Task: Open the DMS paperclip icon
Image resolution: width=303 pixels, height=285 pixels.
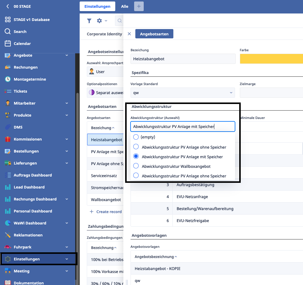Action: pos(8,127)
